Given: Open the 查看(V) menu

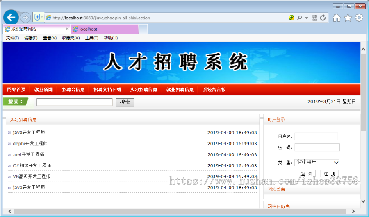Looking at the screenshot, I should tap(50, 38).
